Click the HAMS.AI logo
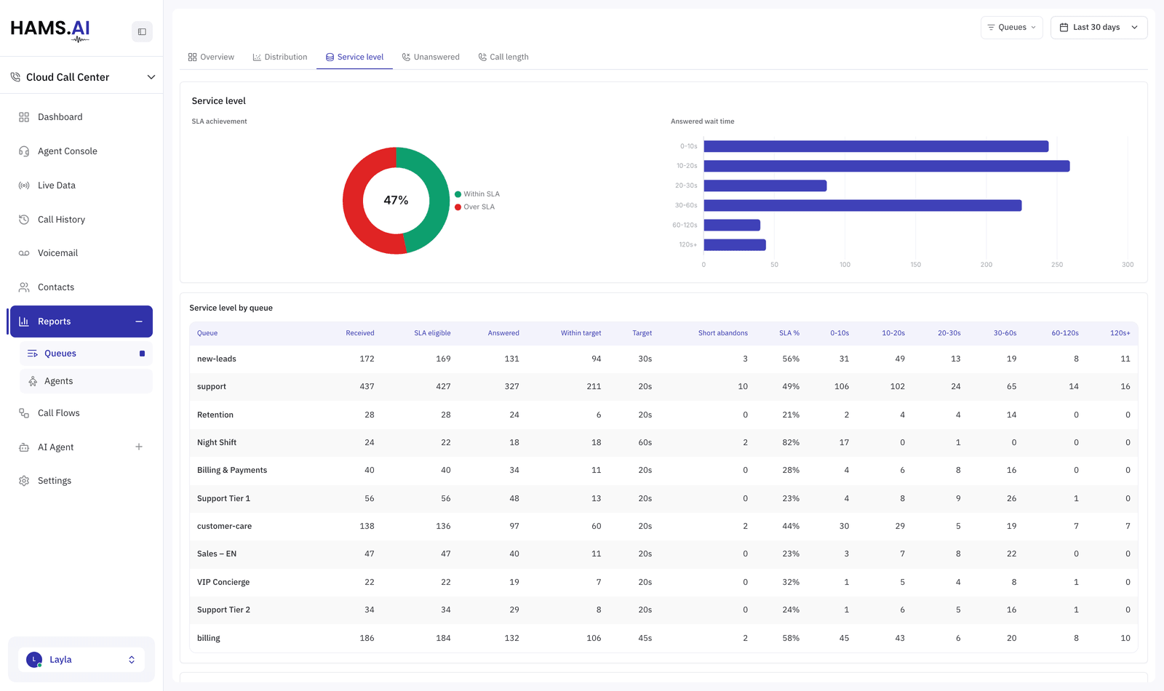Image resolution: width=1164 pixels, height=691 pixels. [50, 30]
